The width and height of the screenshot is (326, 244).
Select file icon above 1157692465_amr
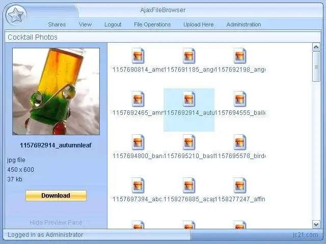tap(138, 99)
